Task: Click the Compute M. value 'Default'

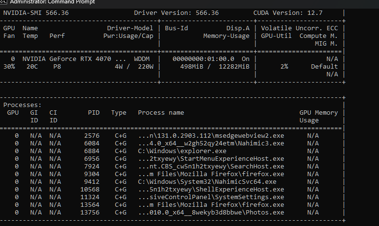Action: 324,67
